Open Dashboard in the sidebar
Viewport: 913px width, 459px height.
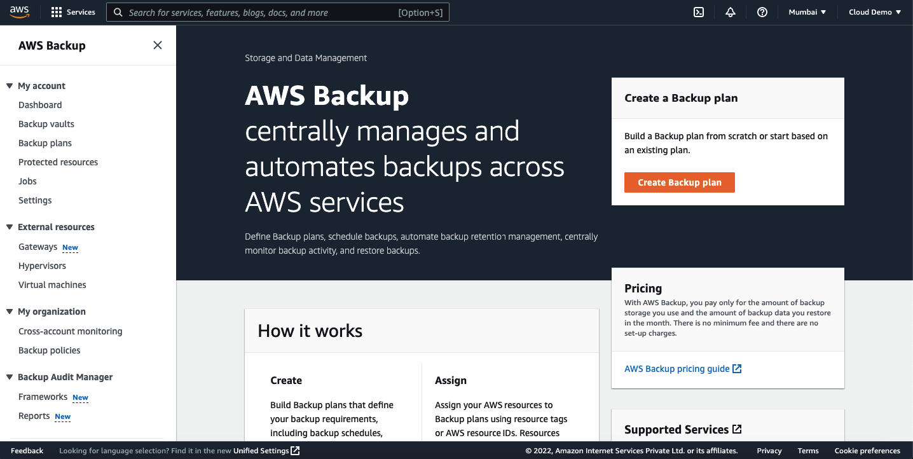coord(40,105)
